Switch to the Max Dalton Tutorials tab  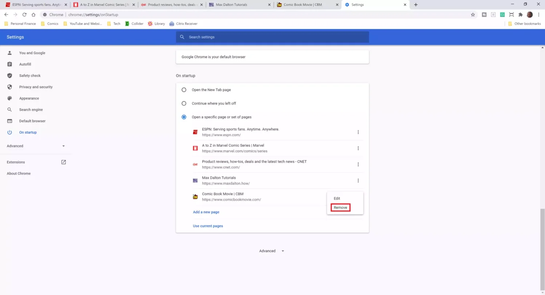tap(239, 5)
